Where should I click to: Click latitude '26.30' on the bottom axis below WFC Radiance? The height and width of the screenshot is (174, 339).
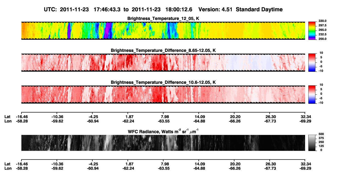pyautogui.click(x=270, y=164)
